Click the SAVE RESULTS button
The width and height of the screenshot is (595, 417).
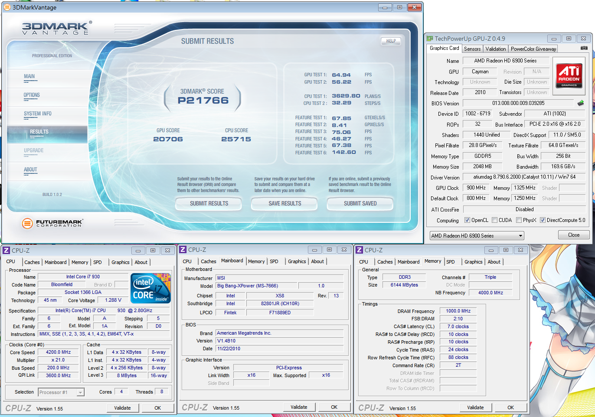click(x=284, y=203)
